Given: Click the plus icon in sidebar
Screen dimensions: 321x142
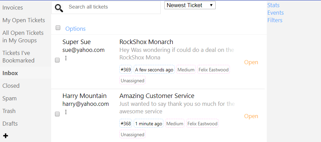Looking at the screenshot, I should pos(5,136).
